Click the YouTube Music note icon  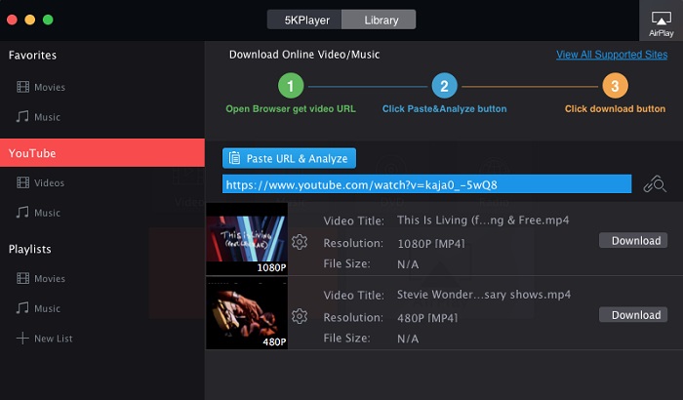click(x=22, y=213)
